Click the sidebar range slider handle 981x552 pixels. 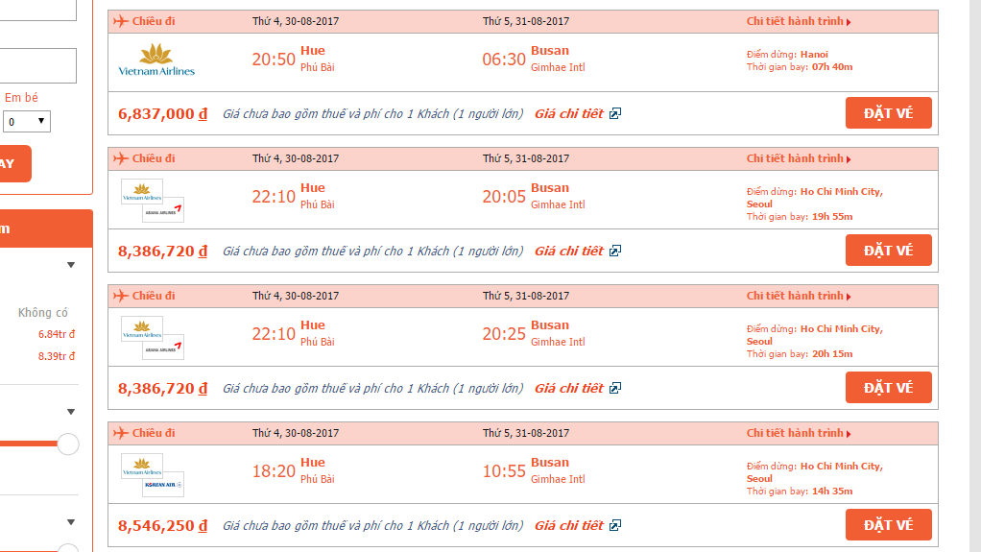tap(68, 444)
